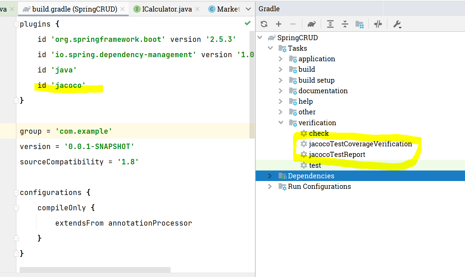Screen dimensions: 465x277
Task: Fold the plugins block
Action: pyautogui.click(x=16, y=24)
